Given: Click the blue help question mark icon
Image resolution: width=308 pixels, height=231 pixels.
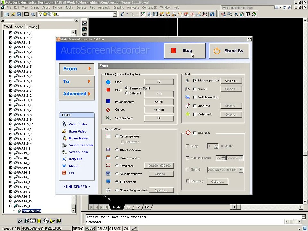Looking at the screenshot, I should (x=212, y=14).
